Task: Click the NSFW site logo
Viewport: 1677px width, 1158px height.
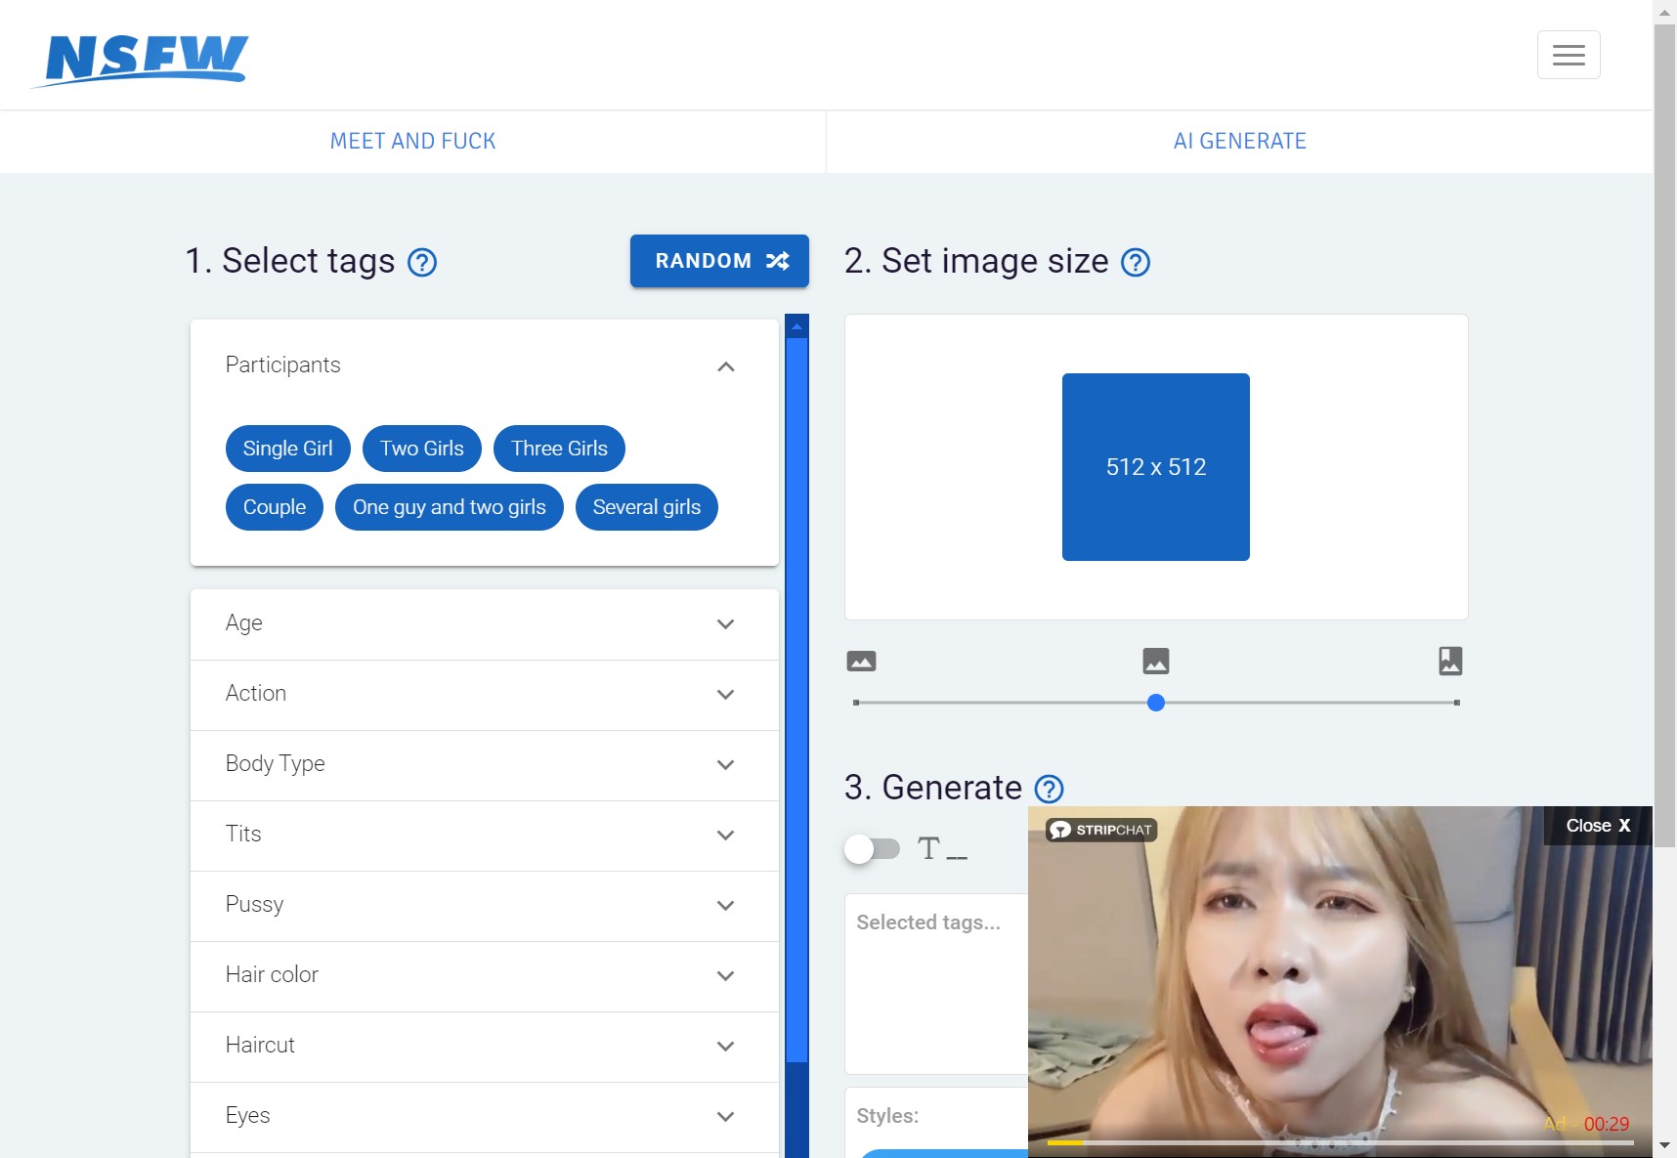Action: click(x=142, y=60)
